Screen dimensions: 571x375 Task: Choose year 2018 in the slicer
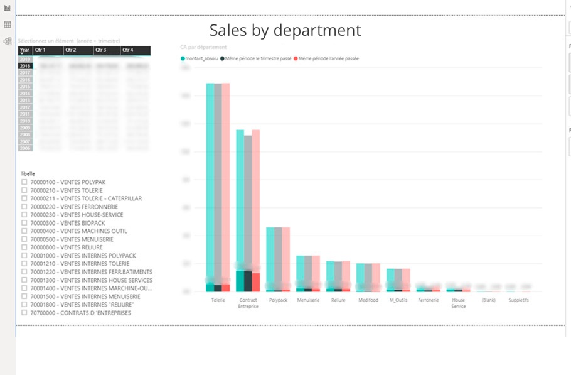click(25, 66)
